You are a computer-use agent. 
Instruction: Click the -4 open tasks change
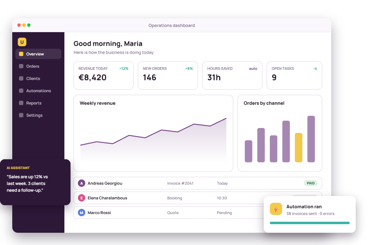[x=315, y=69]
